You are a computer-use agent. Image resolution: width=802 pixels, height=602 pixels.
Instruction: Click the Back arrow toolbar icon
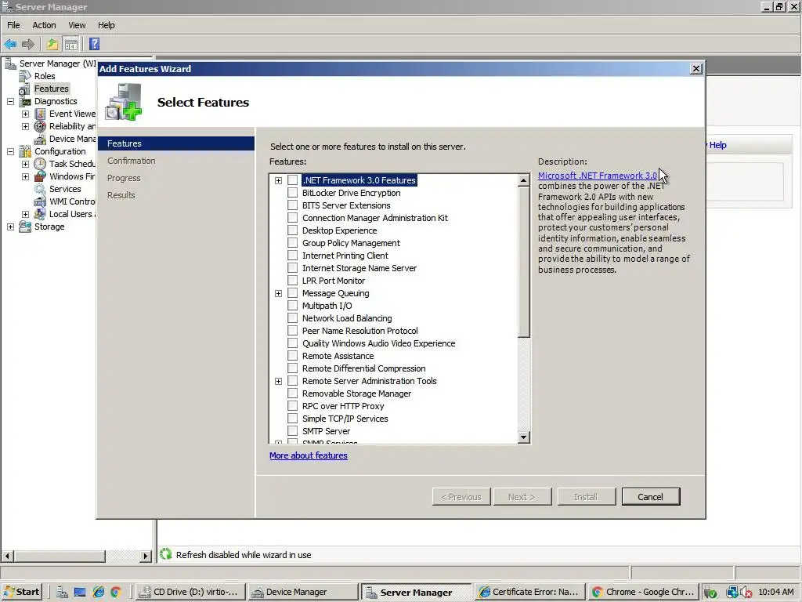[10, 45]
